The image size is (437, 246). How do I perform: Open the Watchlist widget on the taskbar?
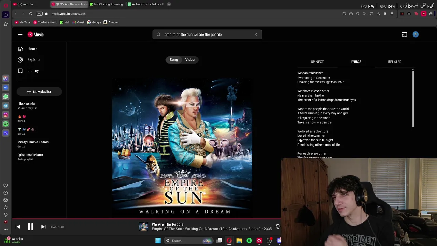pos(13,241)
